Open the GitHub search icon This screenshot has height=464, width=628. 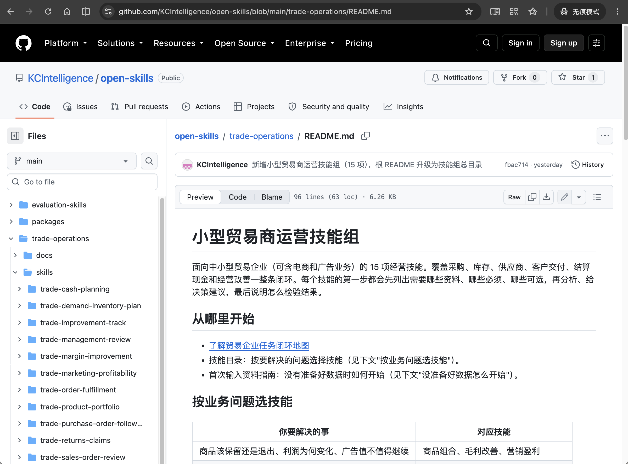click(x=486, y=43)
